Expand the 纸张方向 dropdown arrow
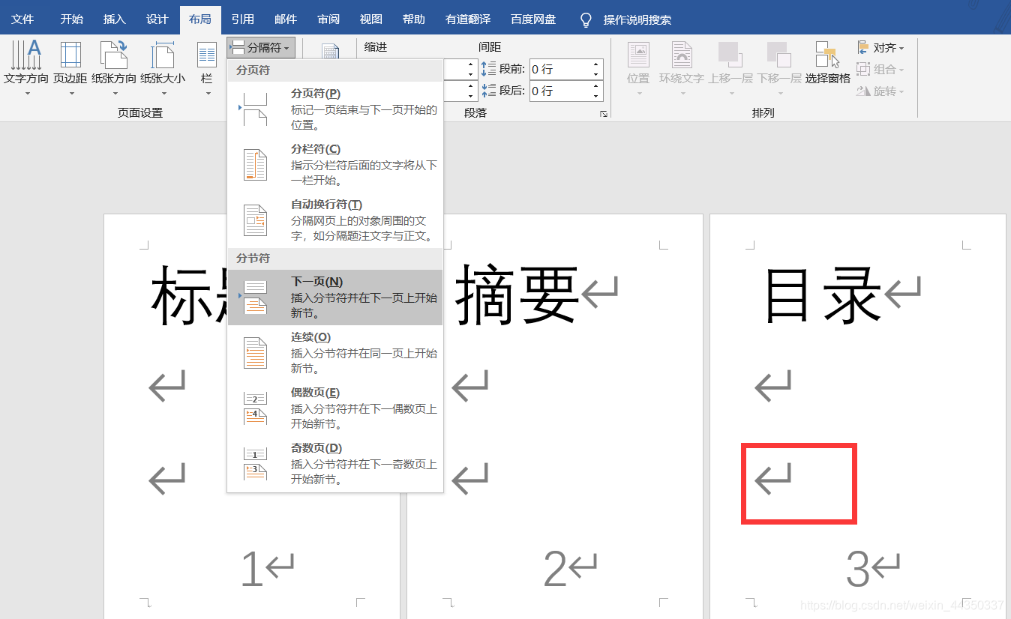The image size is (1011, 619). [115, 94]
